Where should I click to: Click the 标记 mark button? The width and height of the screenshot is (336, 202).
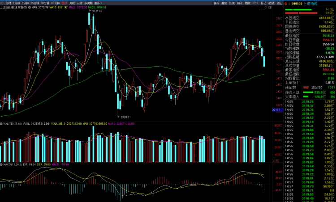[x=263, y=3]
